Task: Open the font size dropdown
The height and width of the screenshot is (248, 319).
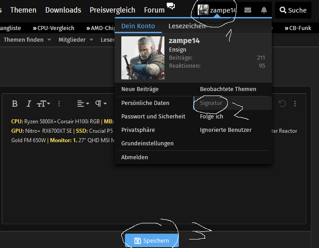Action: coord(43,104)
